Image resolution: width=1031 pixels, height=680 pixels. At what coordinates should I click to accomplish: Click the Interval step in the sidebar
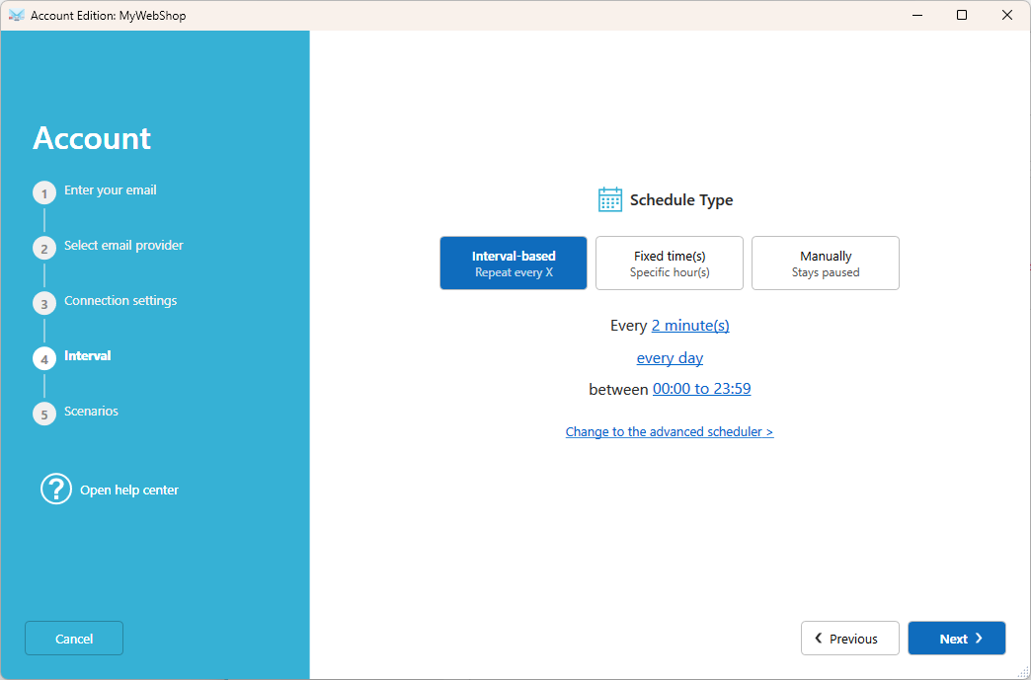pos(72,356)
